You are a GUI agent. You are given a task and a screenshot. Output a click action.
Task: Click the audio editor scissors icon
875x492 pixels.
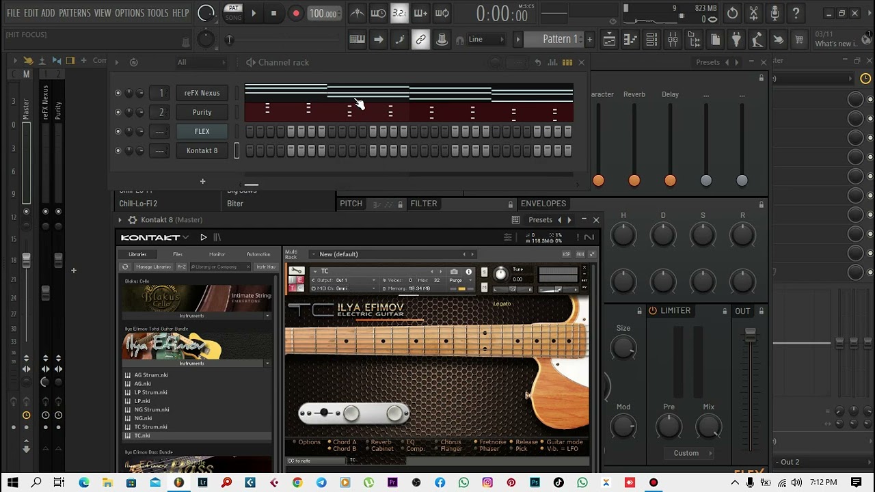click(x=753, y=13)
